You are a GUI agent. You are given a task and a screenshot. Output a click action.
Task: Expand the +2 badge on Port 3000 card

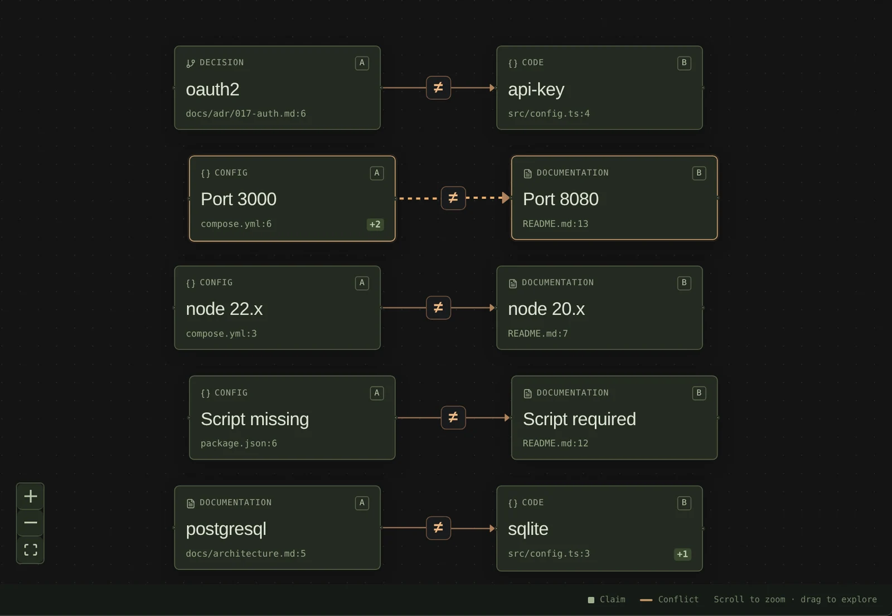[375, 224]
